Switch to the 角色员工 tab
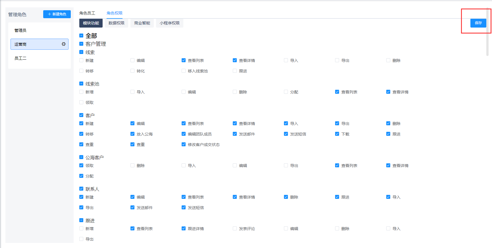 point(87,13)
